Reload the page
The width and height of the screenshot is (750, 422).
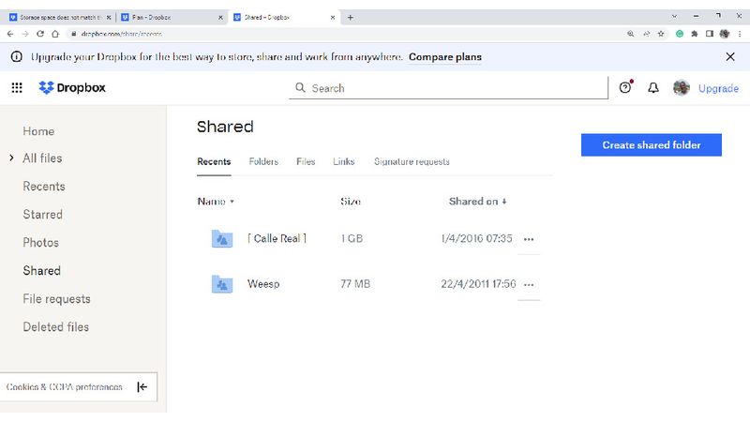40,34
